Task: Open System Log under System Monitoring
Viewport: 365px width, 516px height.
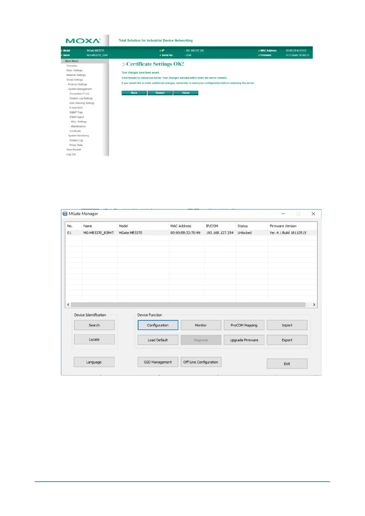Action: [x=76, y=140]
